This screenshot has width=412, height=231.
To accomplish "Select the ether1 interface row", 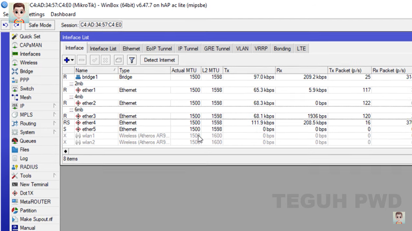I will 237,90.
